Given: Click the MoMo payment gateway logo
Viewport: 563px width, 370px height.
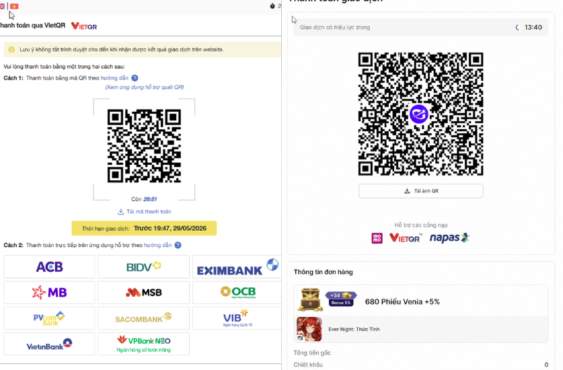Looking at the screenshot, I should click(377, 237).
